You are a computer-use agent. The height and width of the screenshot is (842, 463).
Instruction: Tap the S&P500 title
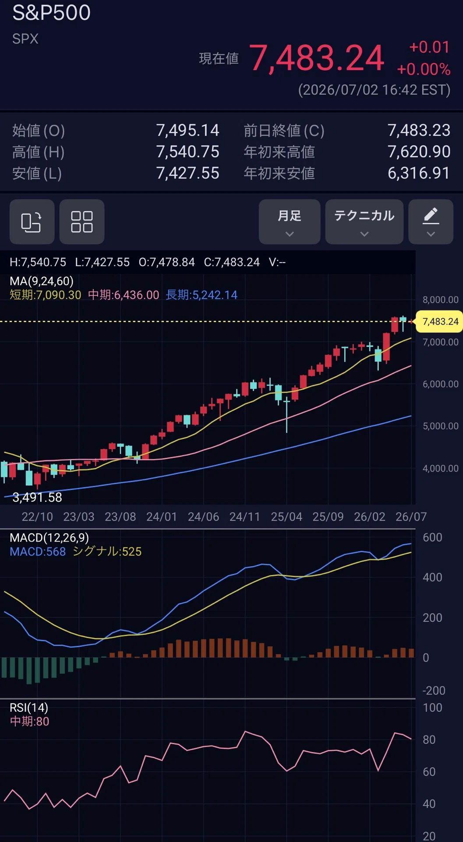click(51, 13)
